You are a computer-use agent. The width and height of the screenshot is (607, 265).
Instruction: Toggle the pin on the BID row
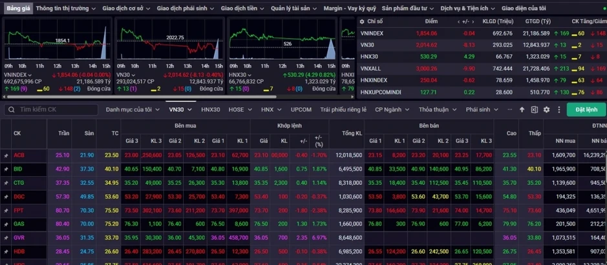coord(6,169)
